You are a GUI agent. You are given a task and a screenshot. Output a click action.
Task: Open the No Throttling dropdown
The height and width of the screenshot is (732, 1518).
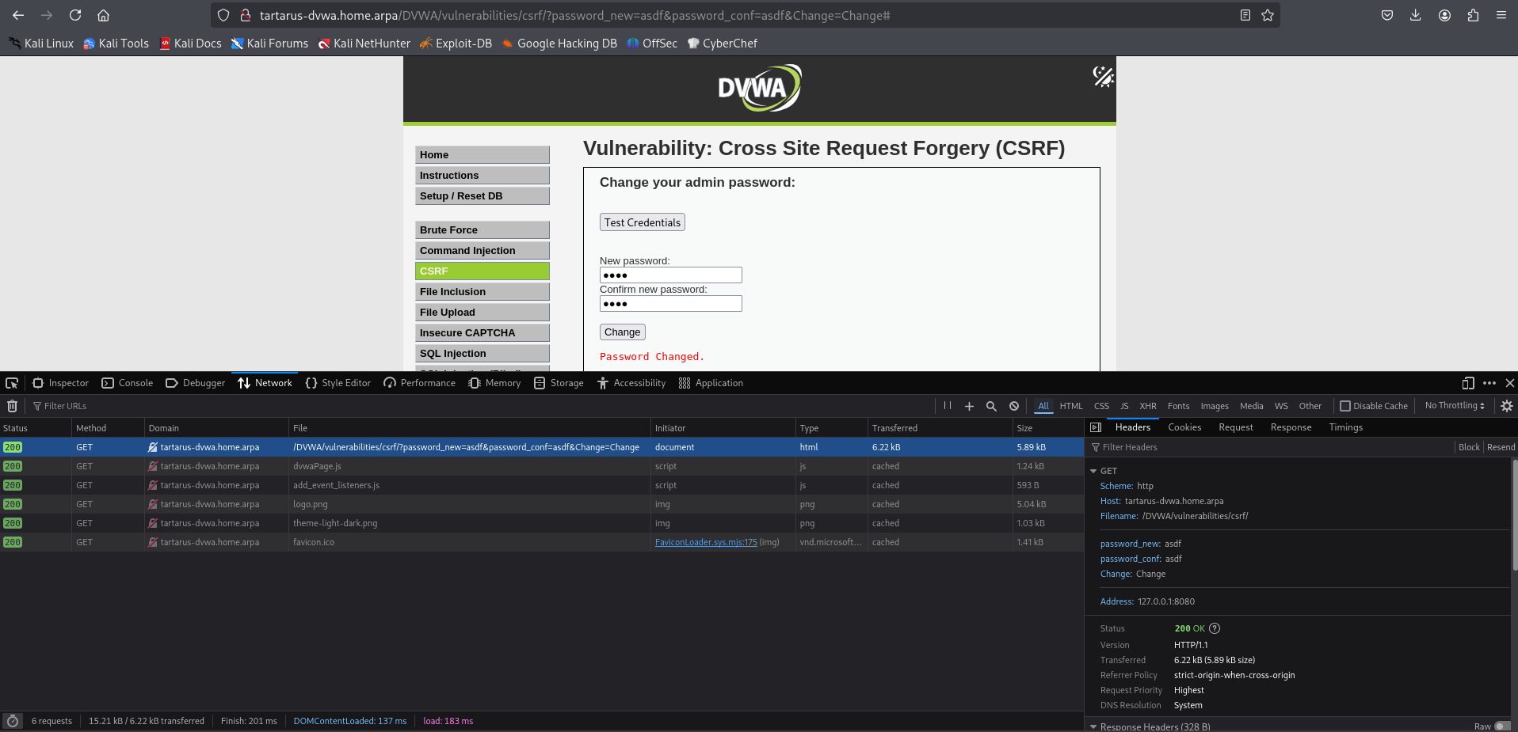click(1455, 406)
